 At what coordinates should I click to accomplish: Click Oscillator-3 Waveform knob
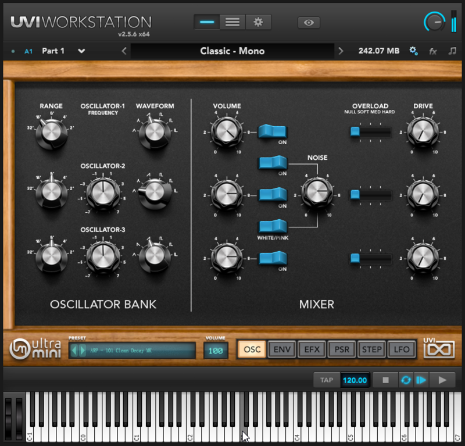(155, 255)
